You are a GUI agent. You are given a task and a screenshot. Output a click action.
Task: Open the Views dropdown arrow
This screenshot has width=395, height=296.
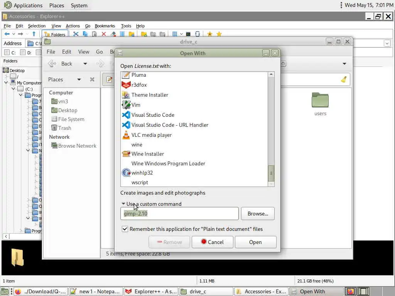(x=181, y=34)
